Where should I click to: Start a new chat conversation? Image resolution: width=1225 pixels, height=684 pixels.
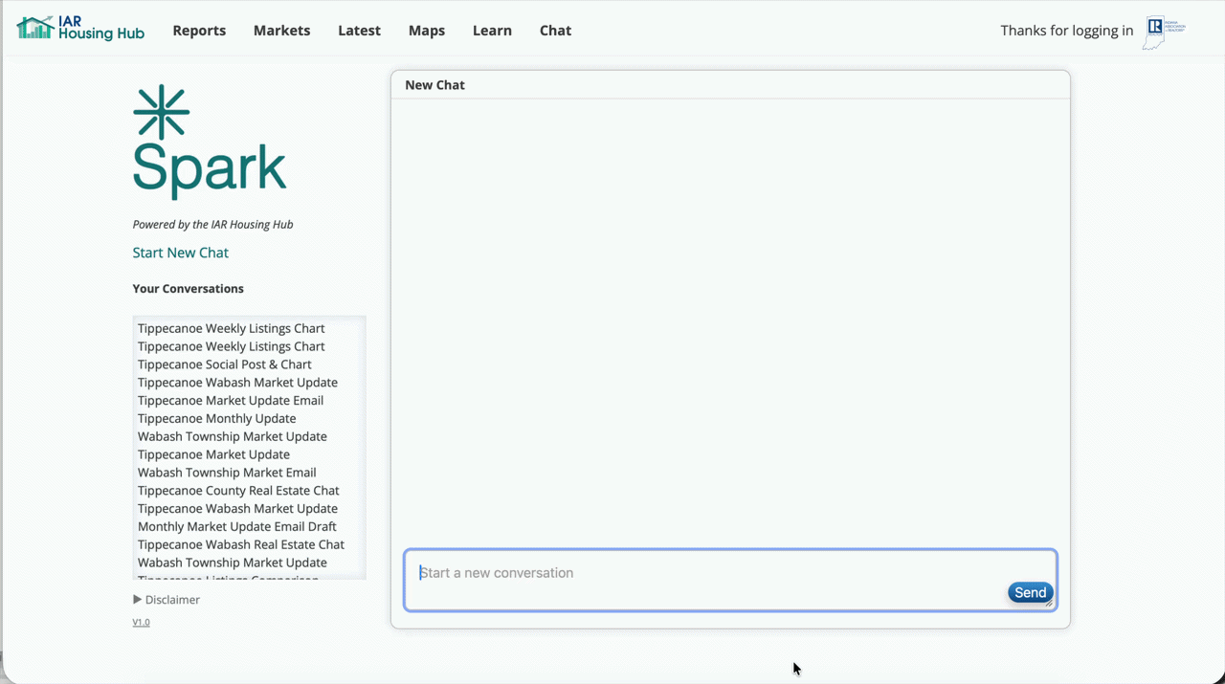pos(180,253)
